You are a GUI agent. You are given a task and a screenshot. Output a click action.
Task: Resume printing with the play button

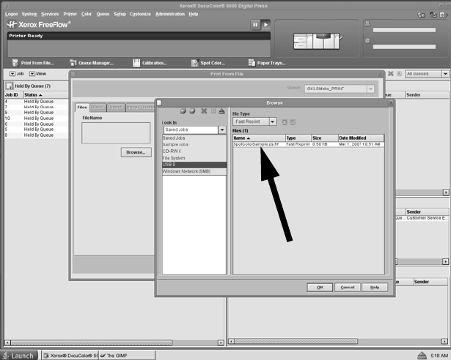[x=265, y=25]
